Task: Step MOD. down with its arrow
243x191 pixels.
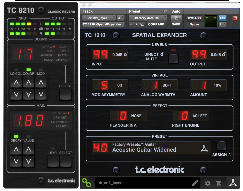Action: 41,94
